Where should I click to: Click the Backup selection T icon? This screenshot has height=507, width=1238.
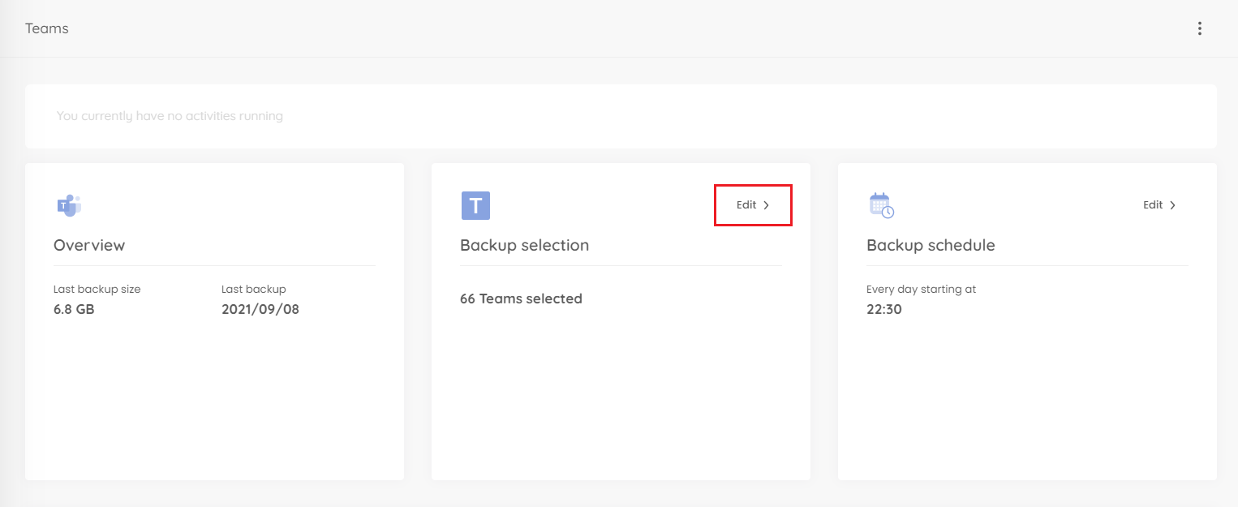(x=475, y=205)
